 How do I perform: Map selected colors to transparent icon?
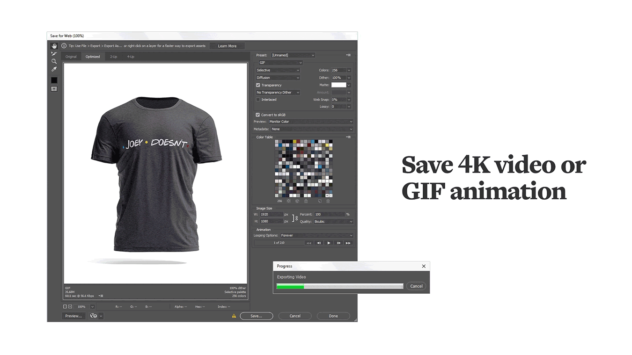pos(289,201)
